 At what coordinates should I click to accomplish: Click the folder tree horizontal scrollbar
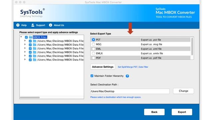pyautogui.click(x=30, y=97)
